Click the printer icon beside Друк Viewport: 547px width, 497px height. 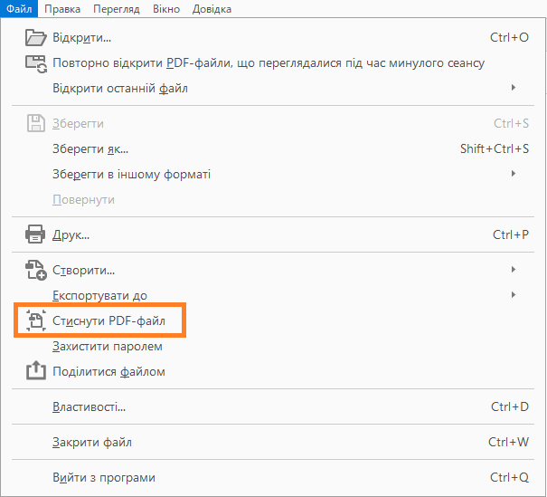point(35,235)
